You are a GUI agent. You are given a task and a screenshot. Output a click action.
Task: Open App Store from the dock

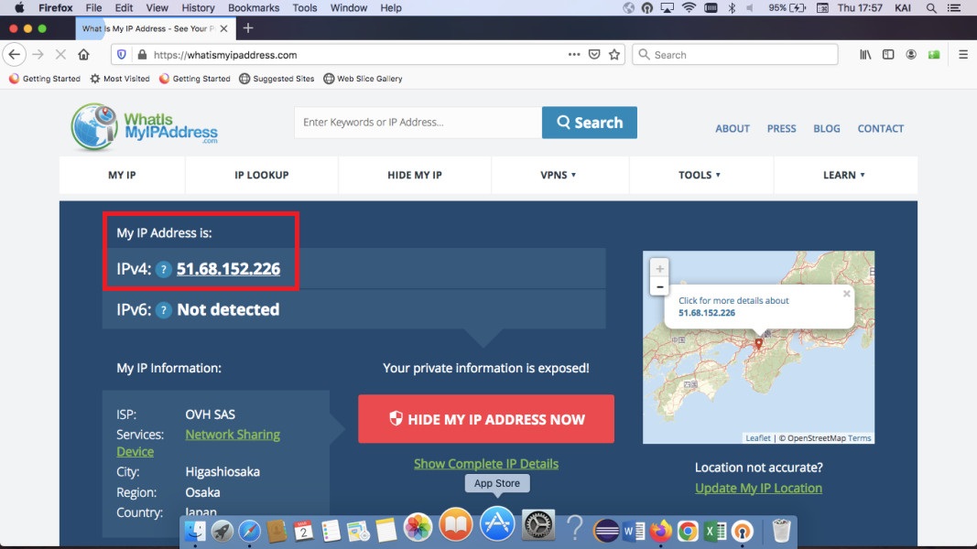pyautogui.click(x=497, y=526)
